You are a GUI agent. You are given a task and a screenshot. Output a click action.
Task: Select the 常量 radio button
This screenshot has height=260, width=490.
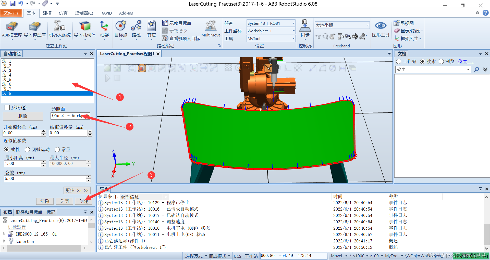pyautogui.click(x=57, y=150)
